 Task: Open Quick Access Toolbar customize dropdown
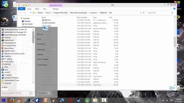click(x=29, y=5)
